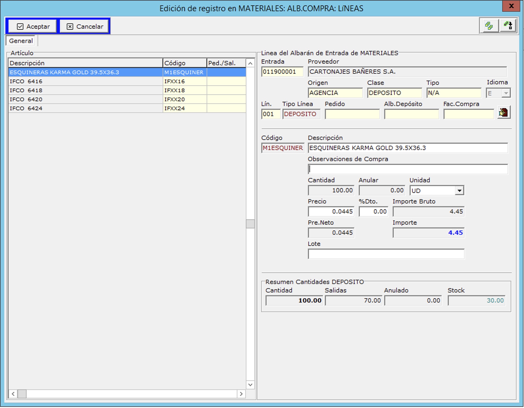Click the horizontal scroll left arrow

pyautogui.click(x=13, y=394)
